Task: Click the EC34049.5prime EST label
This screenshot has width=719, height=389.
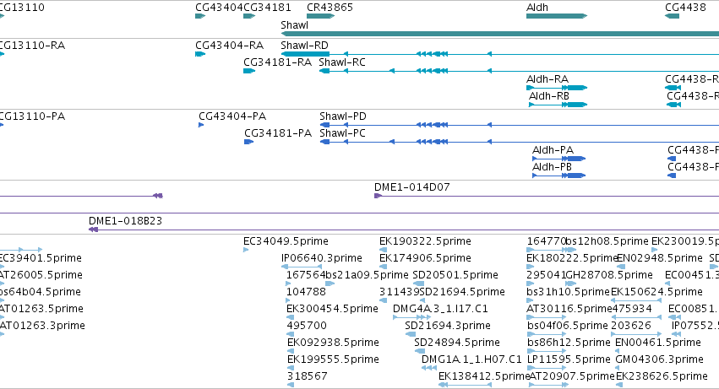Action: click(286, 241)
